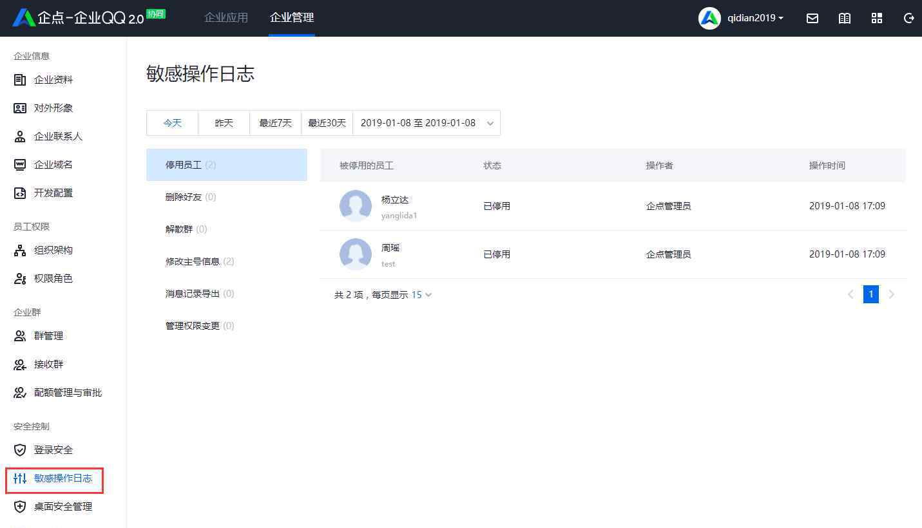Click the 开发配置 sidebar icon
The image size is (922, 528).
[20, 193]
